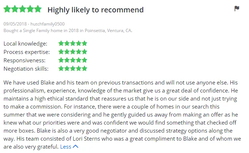Select the Negotiation skills star rating
Screen dimensions: 249x153
[73, 68]
